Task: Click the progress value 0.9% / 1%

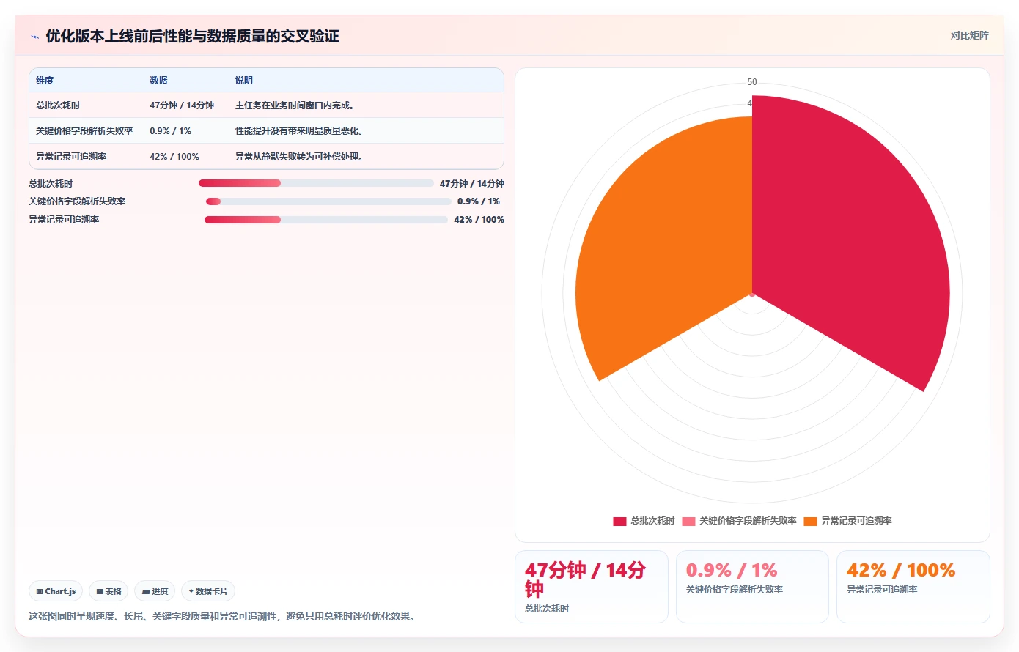Action: (x=479, y=201)
